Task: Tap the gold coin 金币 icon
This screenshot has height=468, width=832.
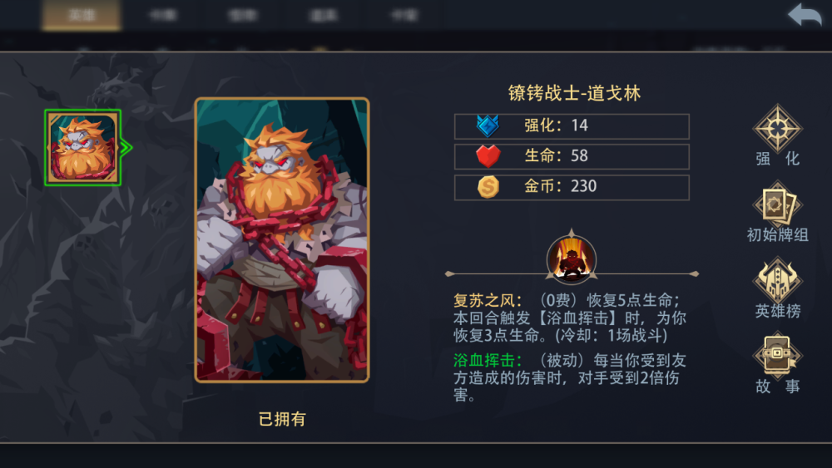Action: [488, 186]
